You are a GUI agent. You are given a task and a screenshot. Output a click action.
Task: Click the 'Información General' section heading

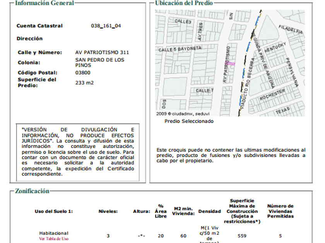point(44,3)
